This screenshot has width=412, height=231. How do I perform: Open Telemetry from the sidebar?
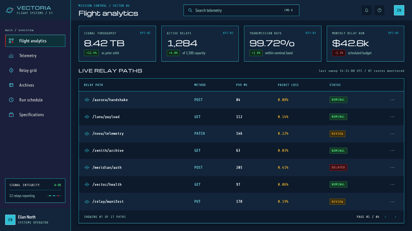[35, 56]
